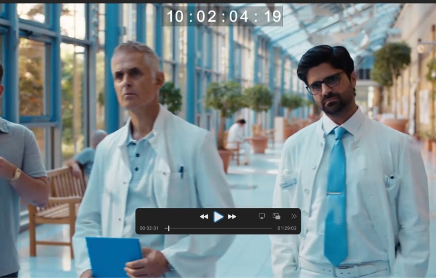Viewport: 436px width, 278px height.
Task: Click the 10:02:04:19 timecode overlay
Action: pyautogui.click(x=223, y=16)
